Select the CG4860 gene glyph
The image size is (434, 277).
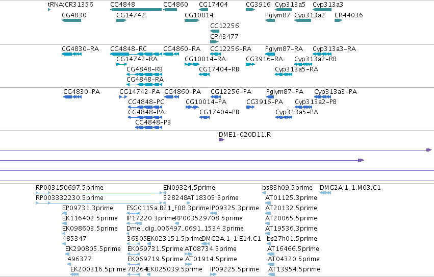170,10
